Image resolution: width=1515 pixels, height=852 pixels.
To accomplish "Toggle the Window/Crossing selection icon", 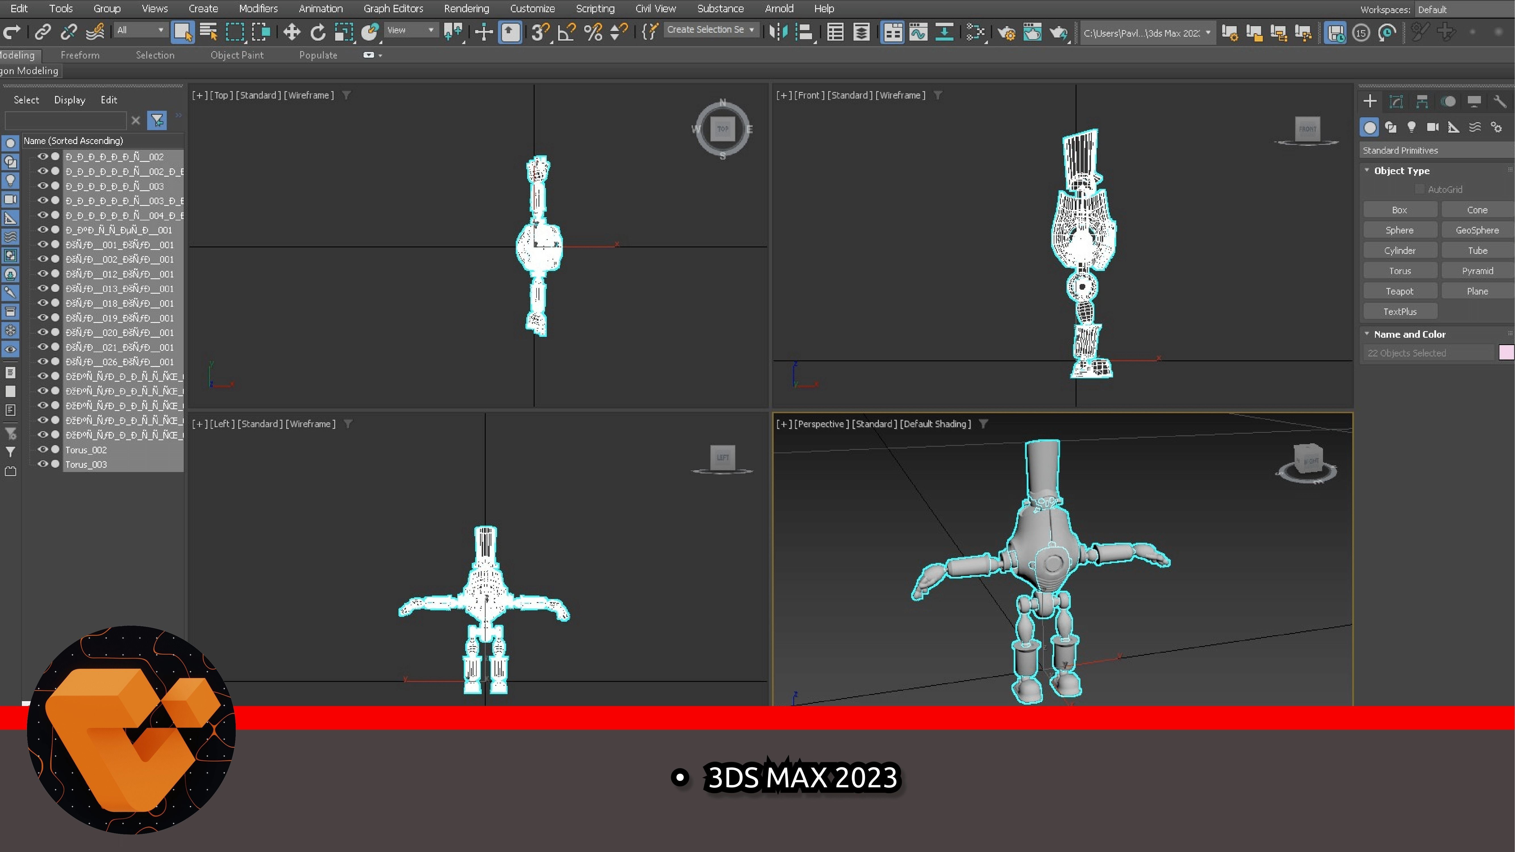I will 260,32.
